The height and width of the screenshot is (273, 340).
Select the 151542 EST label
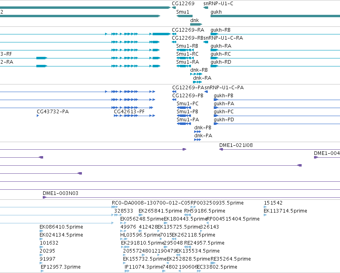(x=273, y=203)
